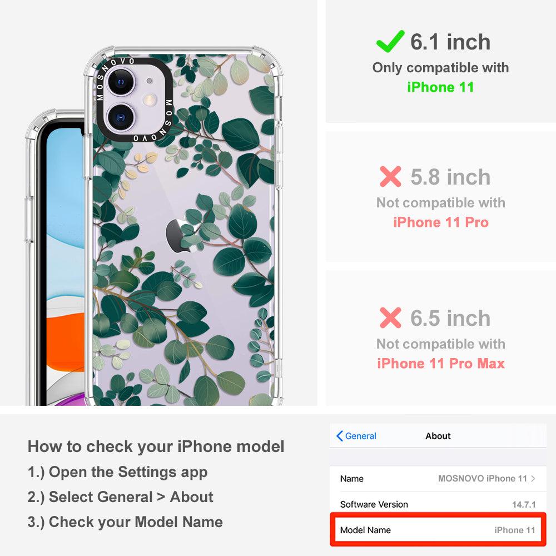556x556 pixels.
Task: Tap the Apple logo on the case
Action: point(178,235)
